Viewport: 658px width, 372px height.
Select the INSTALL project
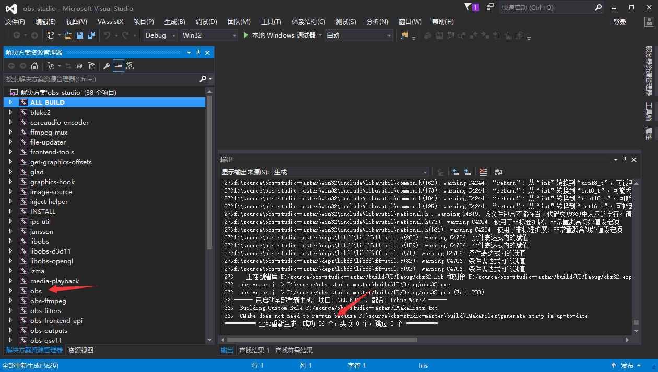point(43,212)
